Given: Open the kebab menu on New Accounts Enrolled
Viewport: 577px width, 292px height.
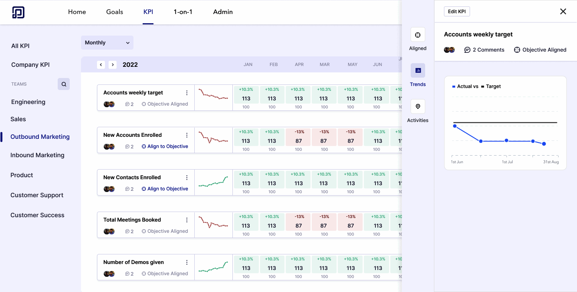Looking at the screenshot, I should tap(187, 135).
